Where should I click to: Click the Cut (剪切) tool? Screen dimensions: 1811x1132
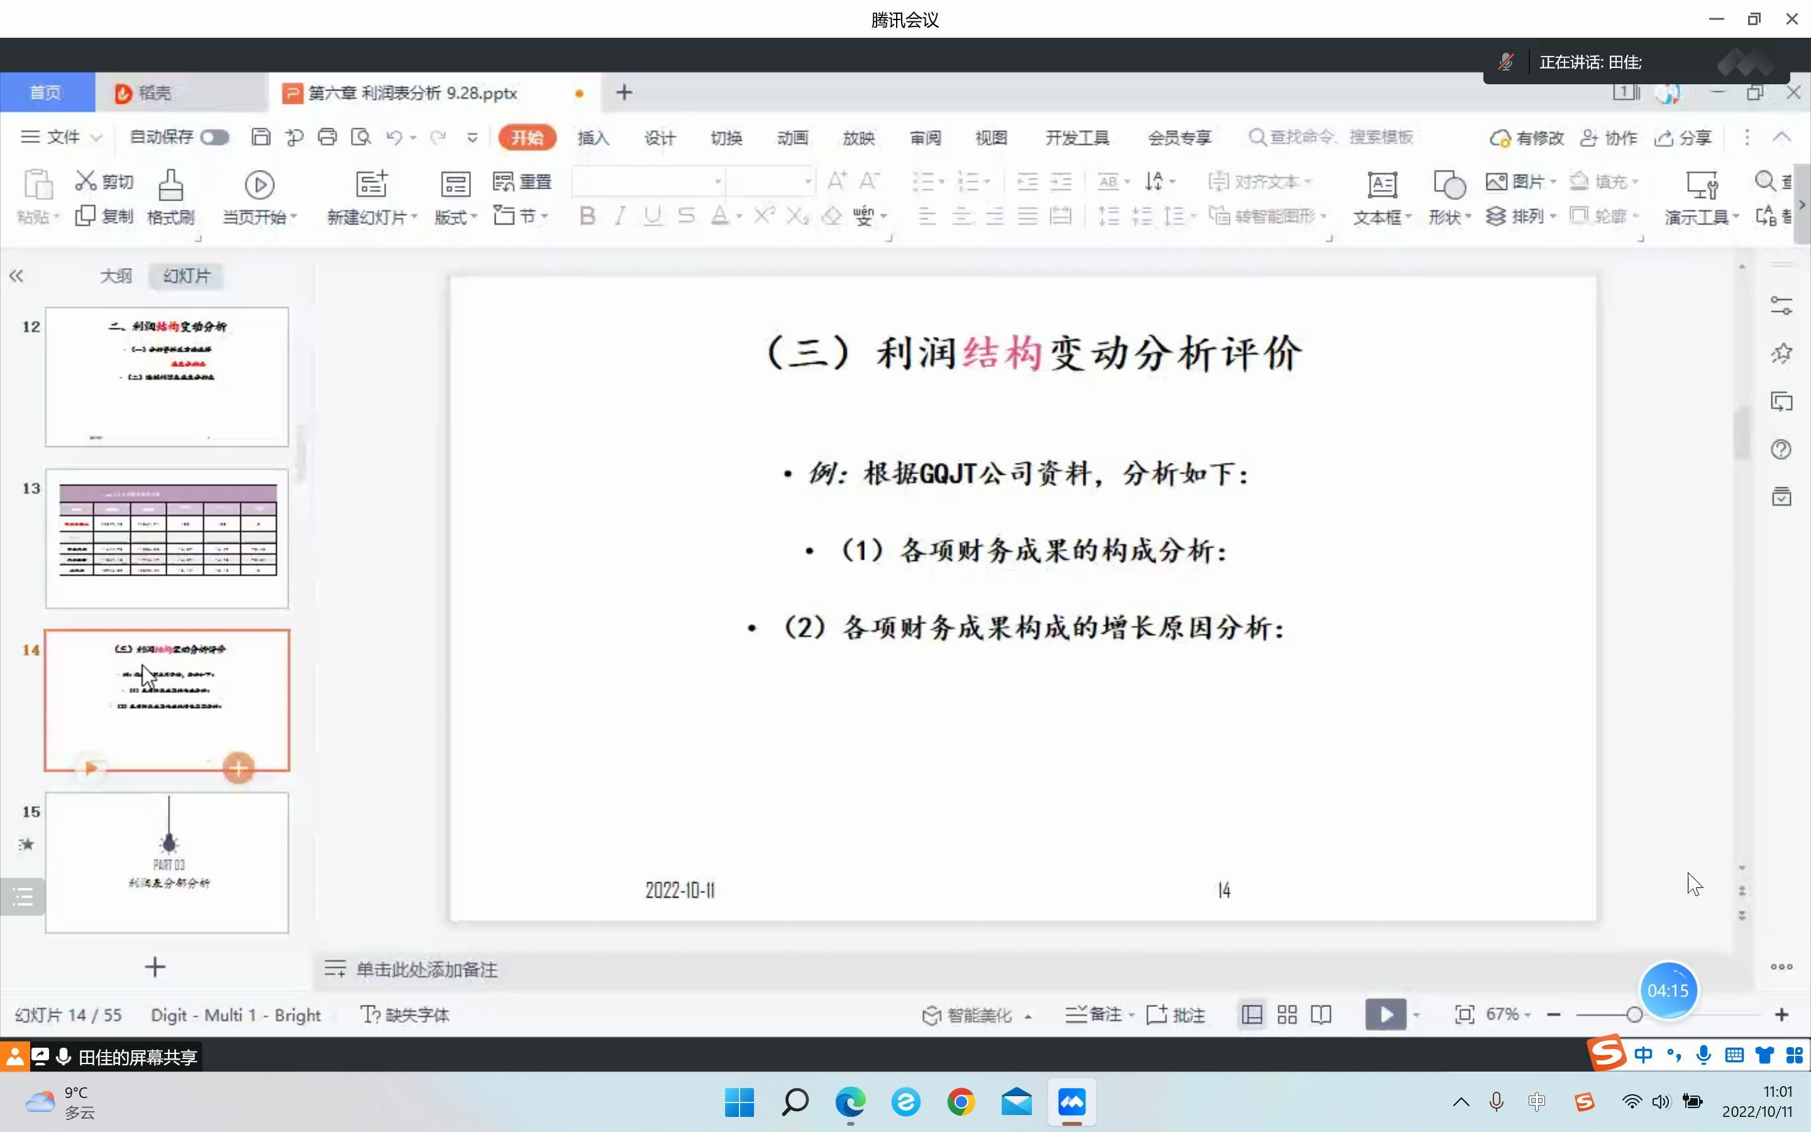(x=103, y=180)
